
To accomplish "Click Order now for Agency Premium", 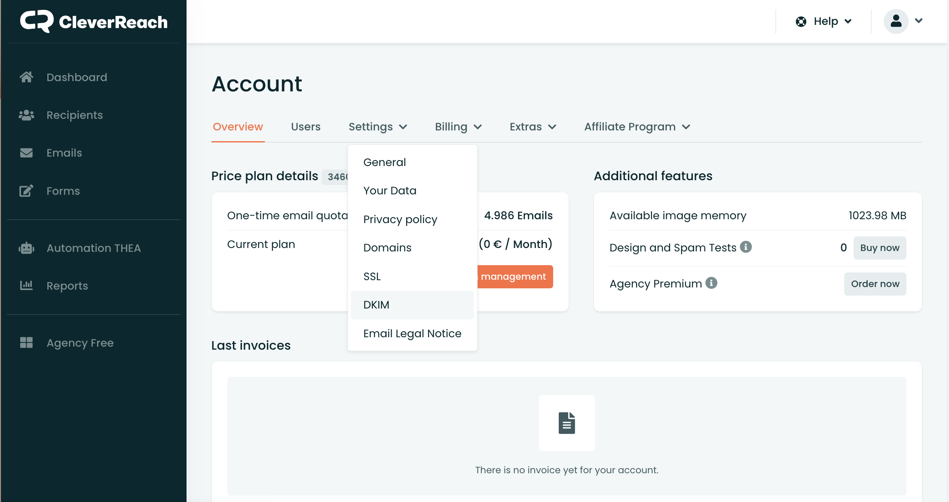I will (874, 284).
